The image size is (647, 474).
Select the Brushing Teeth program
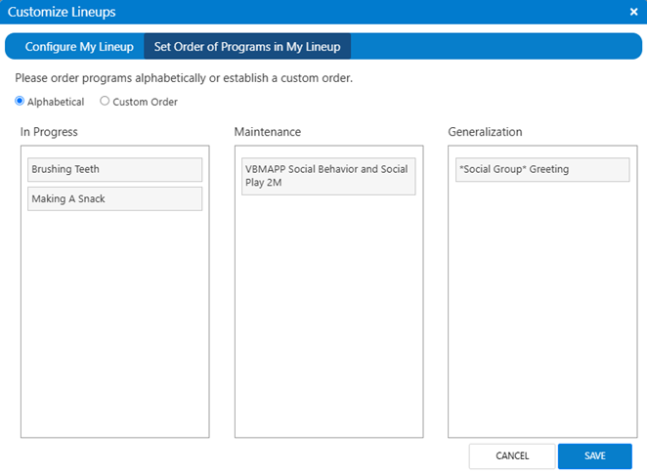[x=114, y=169]
